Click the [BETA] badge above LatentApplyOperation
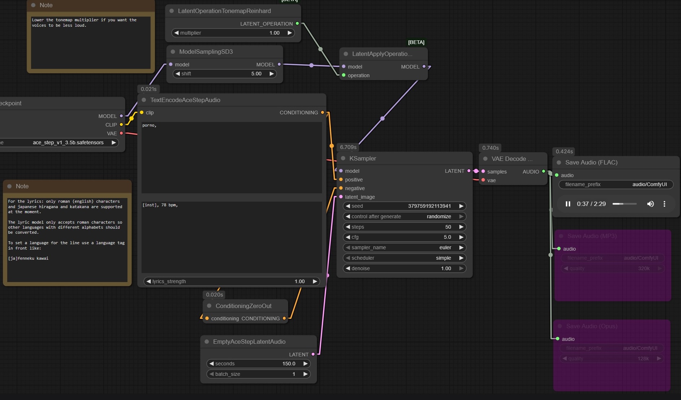 click(x=416, y=42)
